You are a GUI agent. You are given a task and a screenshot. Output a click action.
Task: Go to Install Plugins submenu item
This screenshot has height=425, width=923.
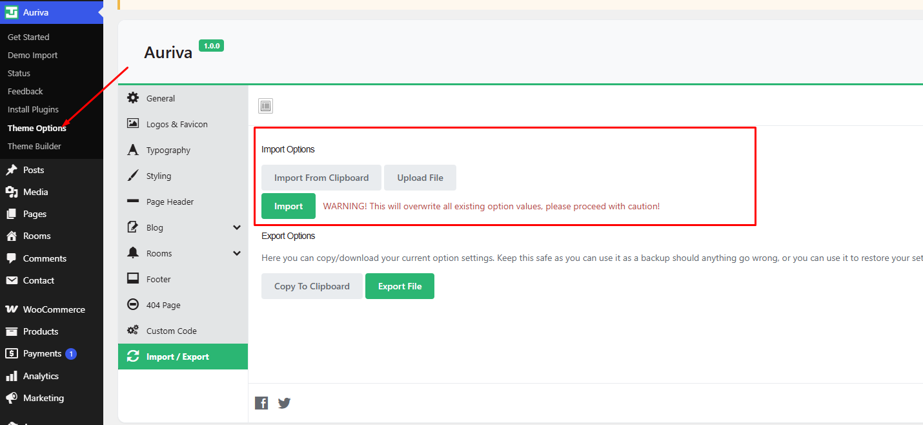33,110
